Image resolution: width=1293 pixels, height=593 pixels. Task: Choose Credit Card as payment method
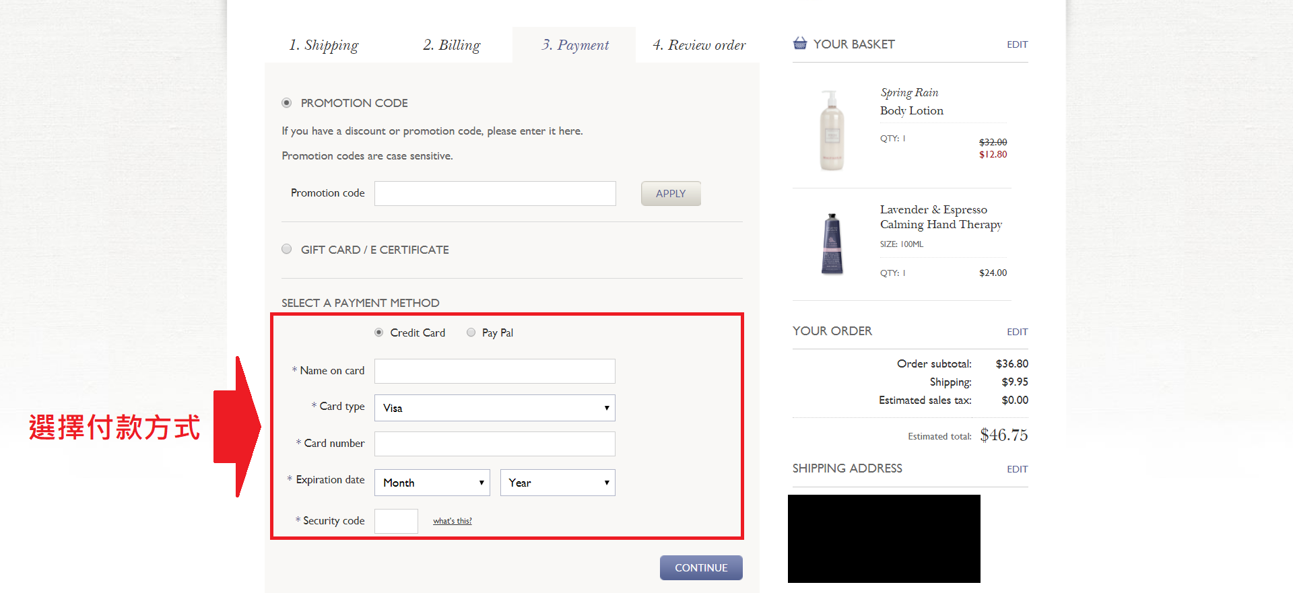pyautogui.click(x=379, y=333)
